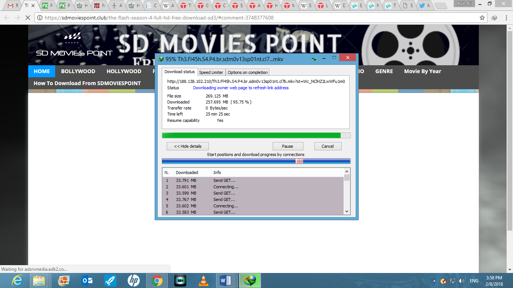The image size is (513, 288).
Task: Switch to Microsoft Word in the taskbar
Action: click(226, 280)
